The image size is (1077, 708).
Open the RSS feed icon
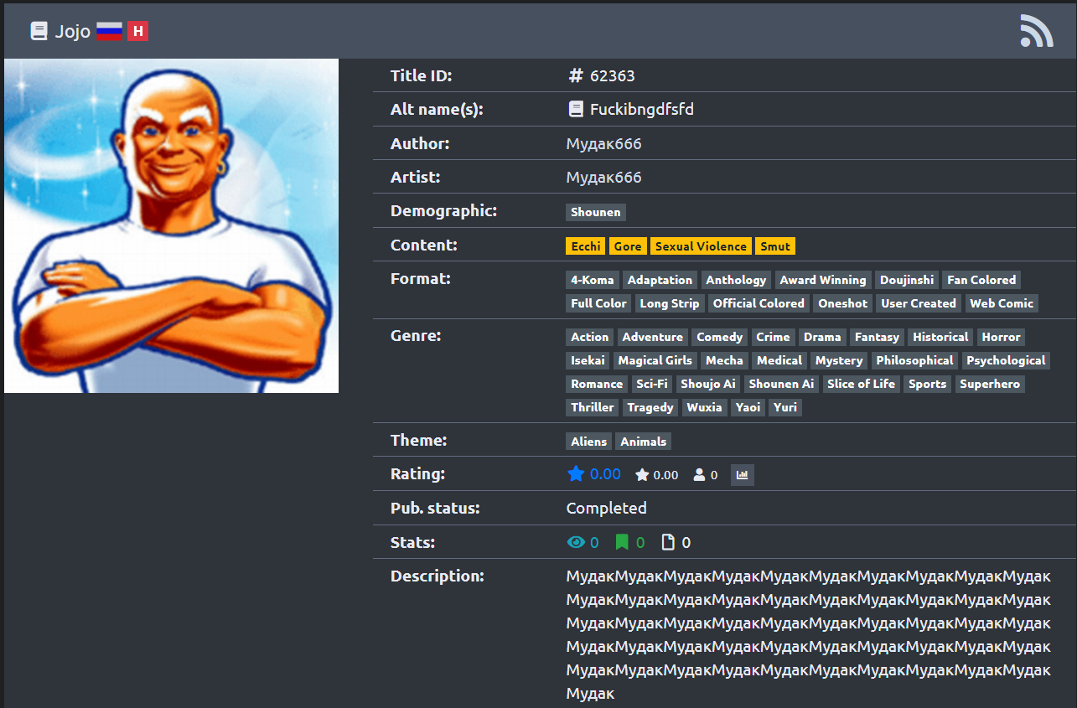coord(1036,31)
